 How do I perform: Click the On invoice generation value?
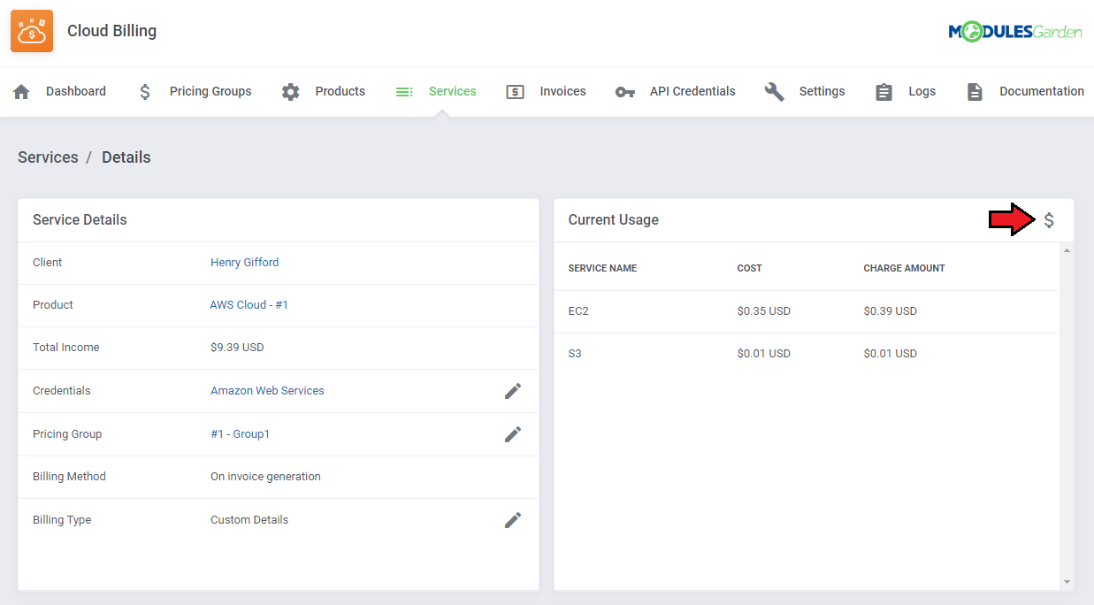coord(265,477)
